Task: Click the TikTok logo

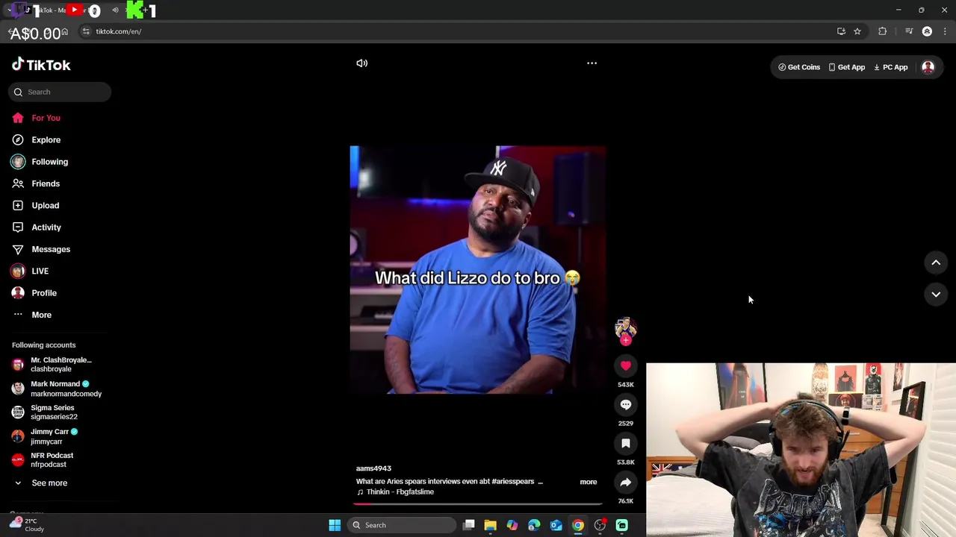Action: click(41, 65)
